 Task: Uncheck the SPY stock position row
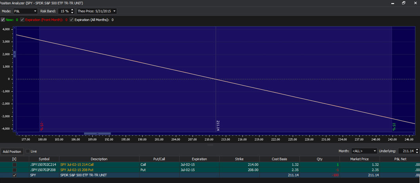[14, 176]
